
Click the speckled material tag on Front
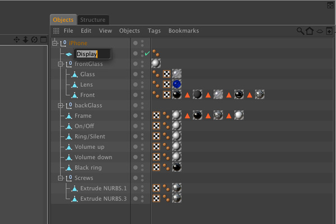point(259,95)
